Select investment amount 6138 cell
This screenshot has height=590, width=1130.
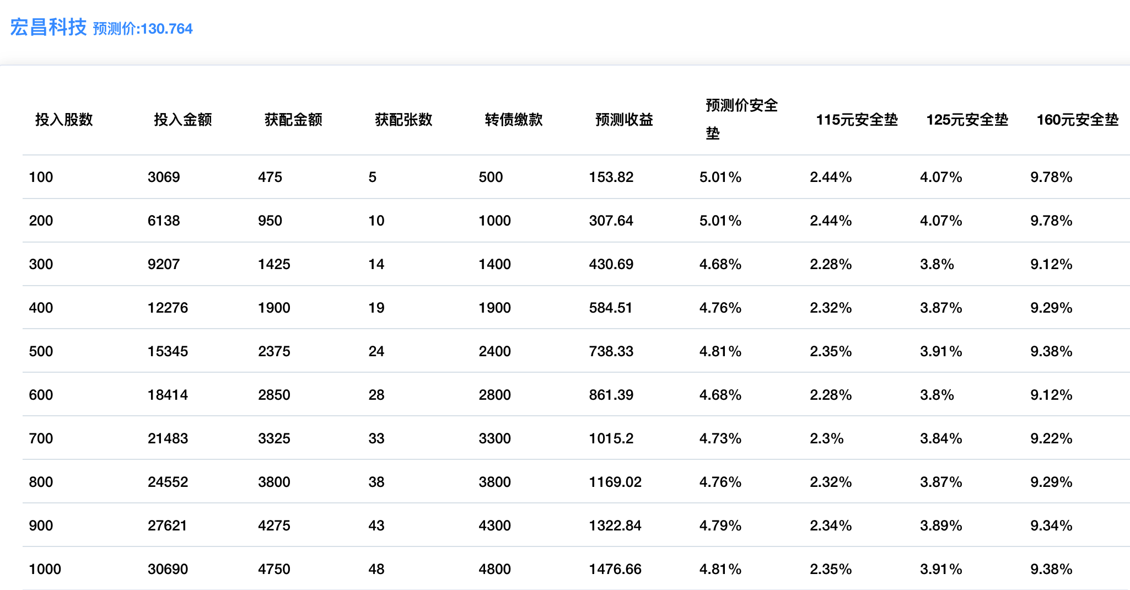[x=164, y=221]
